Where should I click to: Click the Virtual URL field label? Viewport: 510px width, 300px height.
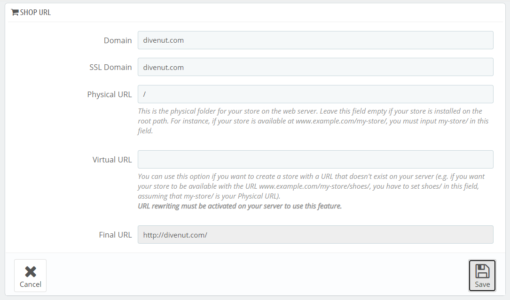pos(112,160)
